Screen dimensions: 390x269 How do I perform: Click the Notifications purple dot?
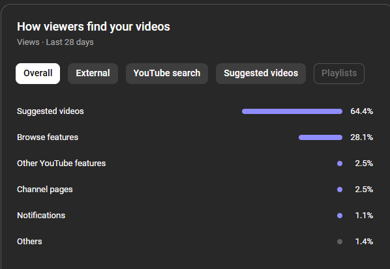coord(340,216)
